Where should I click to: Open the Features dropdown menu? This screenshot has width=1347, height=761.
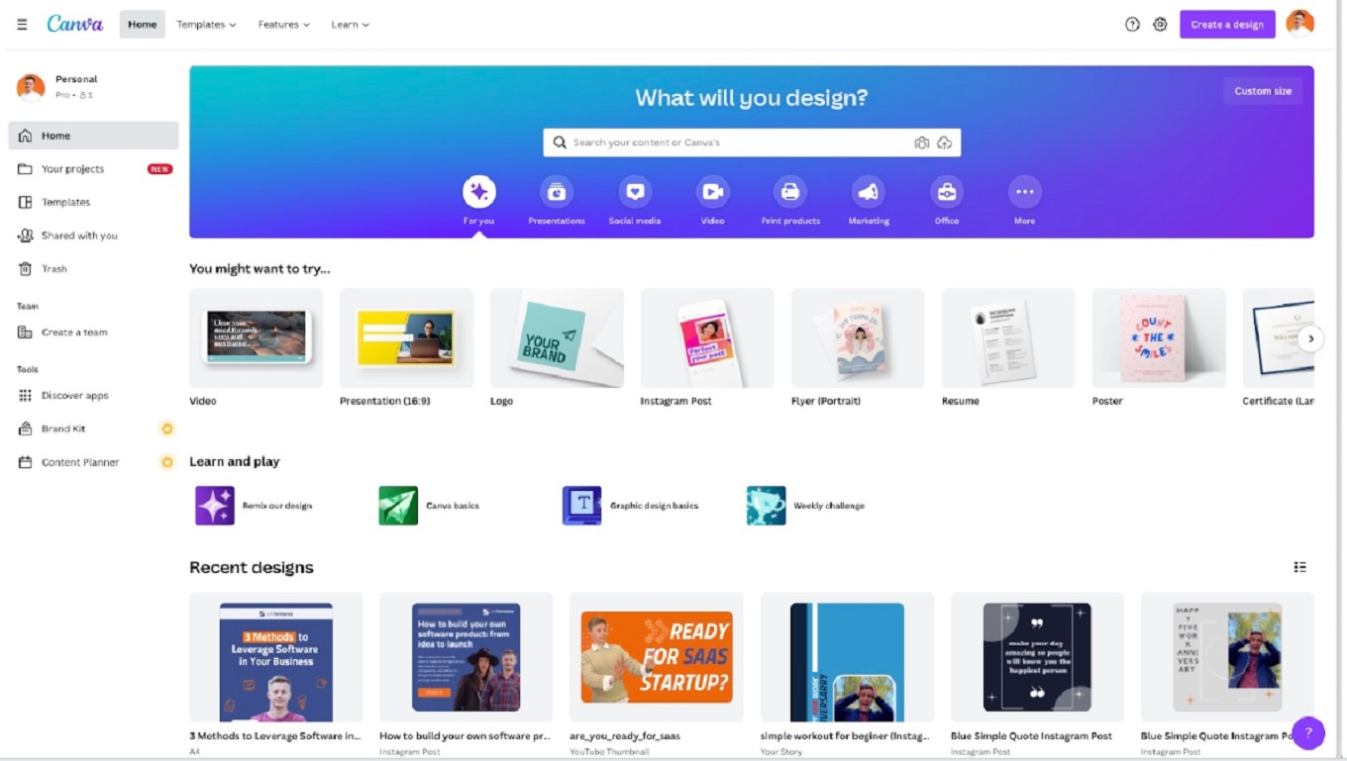pos(283,25)
